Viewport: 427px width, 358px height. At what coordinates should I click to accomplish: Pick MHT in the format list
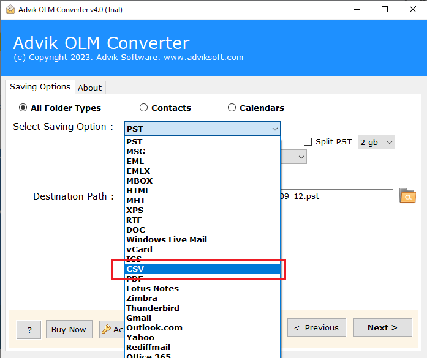click(x=202, y=201)
